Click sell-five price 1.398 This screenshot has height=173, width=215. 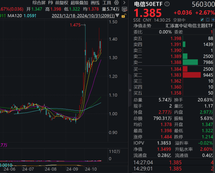click(176, 39)
